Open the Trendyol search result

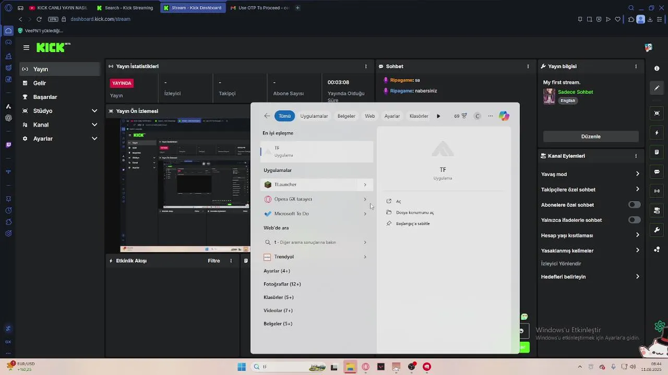[317, 257]
